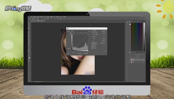
Task: Switch to the Channels tab in Layers panel
Action: pos(132,52)
